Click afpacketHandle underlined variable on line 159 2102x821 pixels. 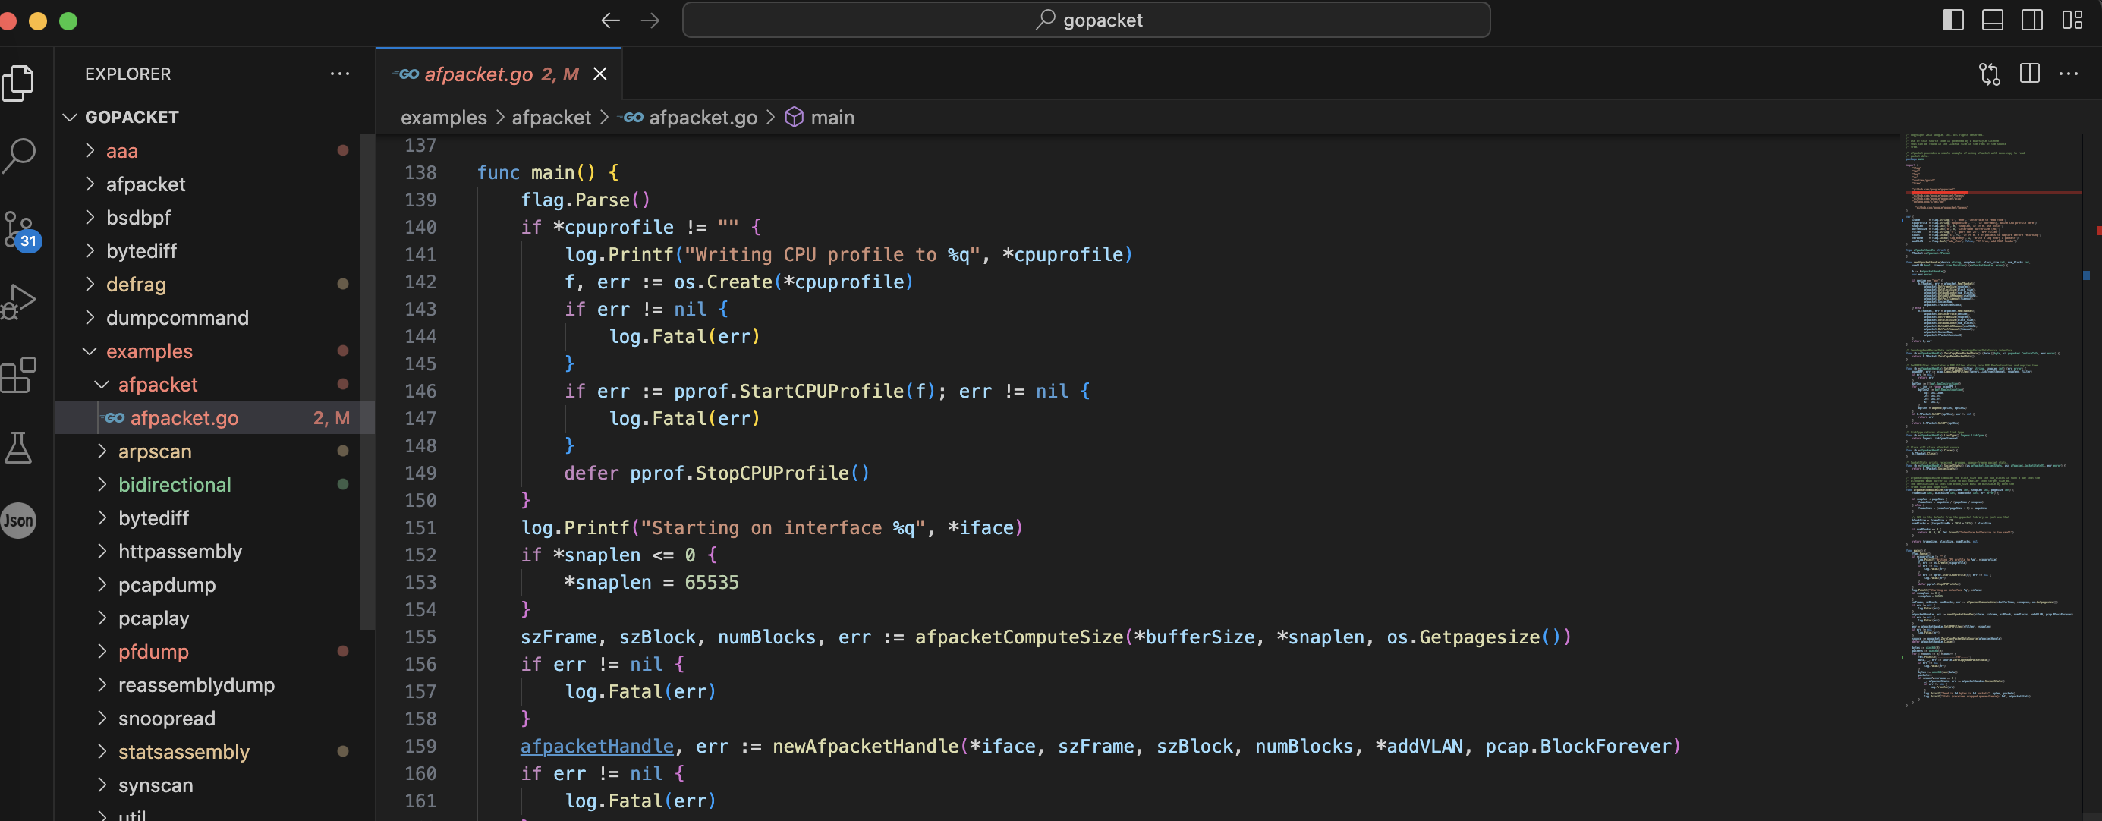pos(596,747)
